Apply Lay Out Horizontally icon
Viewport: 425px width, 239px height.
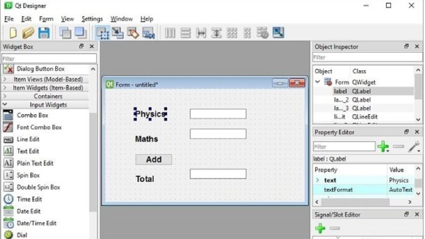(170, 33)
